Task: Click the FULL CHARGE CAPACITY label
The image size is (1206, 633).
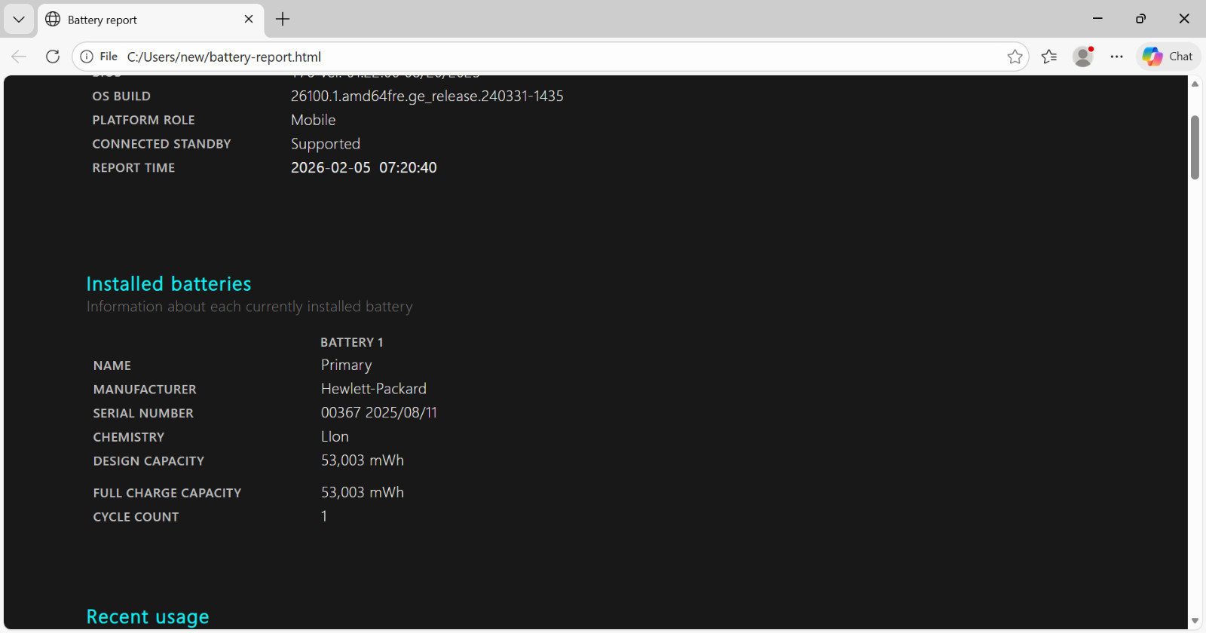Action: [167, 493]
